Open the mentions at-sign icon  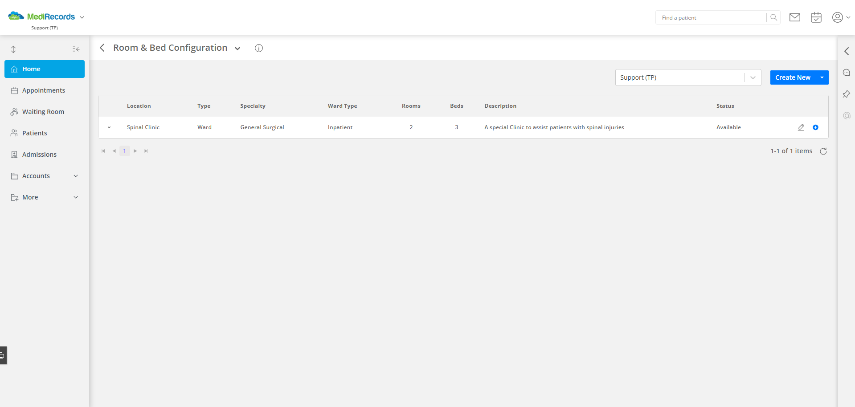tap(847, 115)
